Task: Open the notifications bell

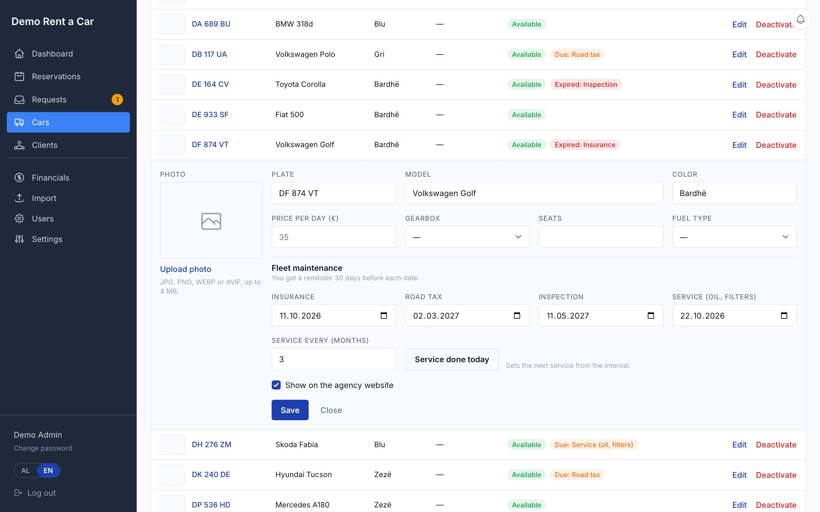Action: coord(800,19)
